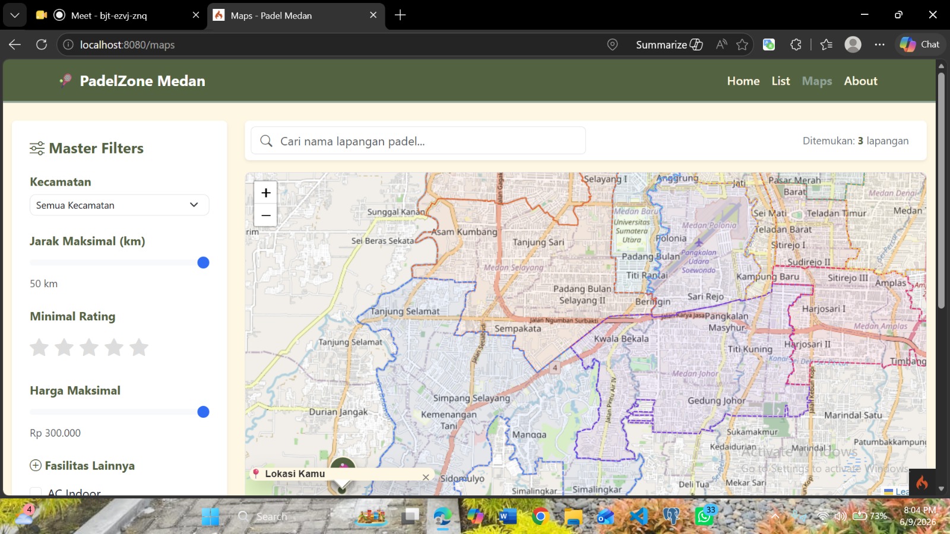Open new browser tab with plus
The height and width of the screenshot is (534, 950).
pyautogui.click(x=400, y=15)
